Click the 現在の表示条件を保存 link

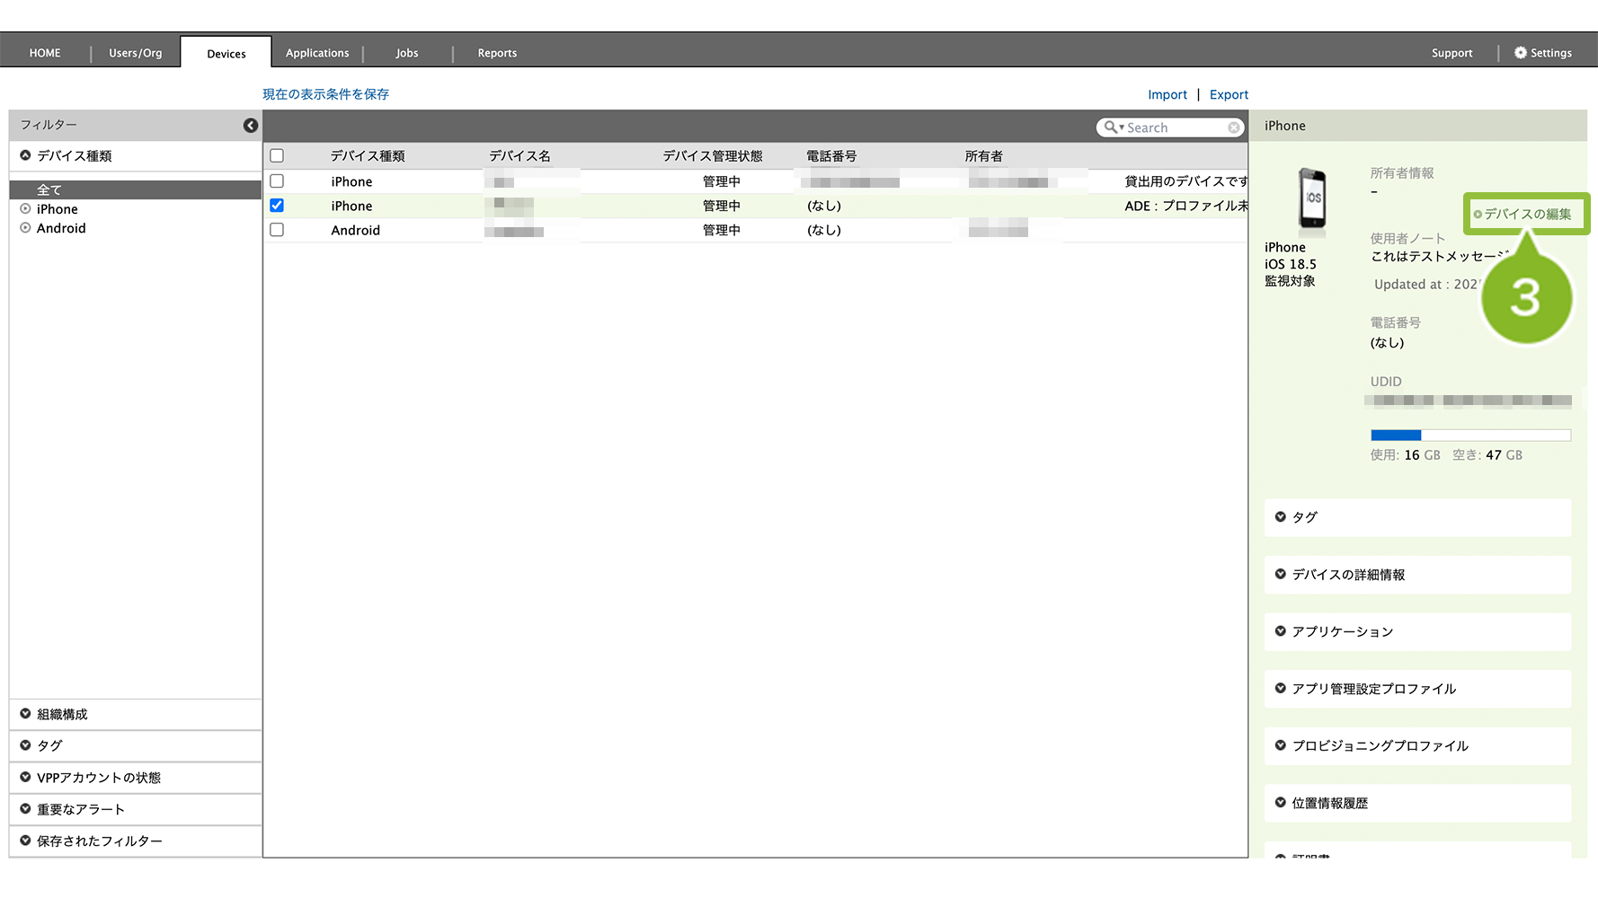coord(325,94)
